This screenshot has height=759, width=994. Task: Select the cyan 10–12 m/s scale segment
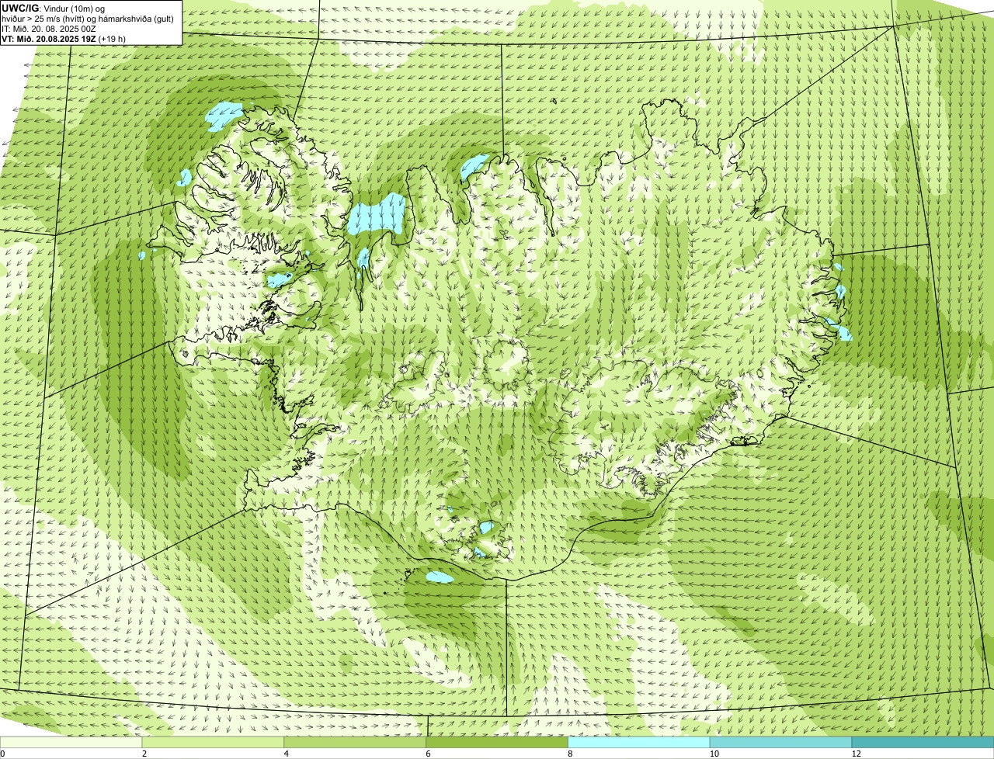(780, 743)
